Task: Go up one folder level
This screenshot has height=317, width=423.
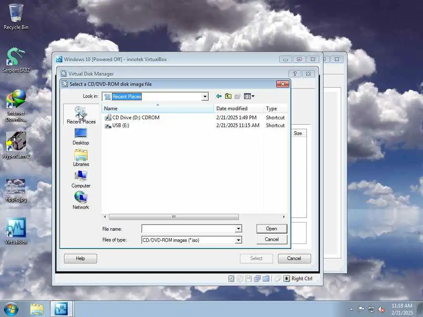Action: pyautogui.click(x=228, y=96)
